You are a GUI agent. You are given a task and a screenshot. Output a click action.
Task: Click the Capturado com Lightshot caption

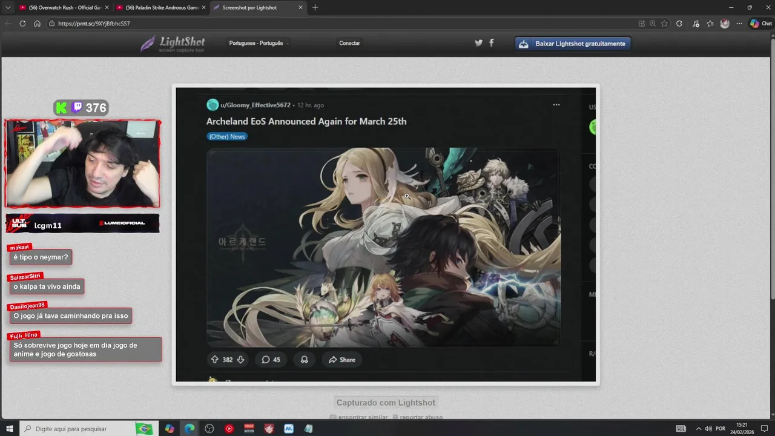click(x=386, y=403)
